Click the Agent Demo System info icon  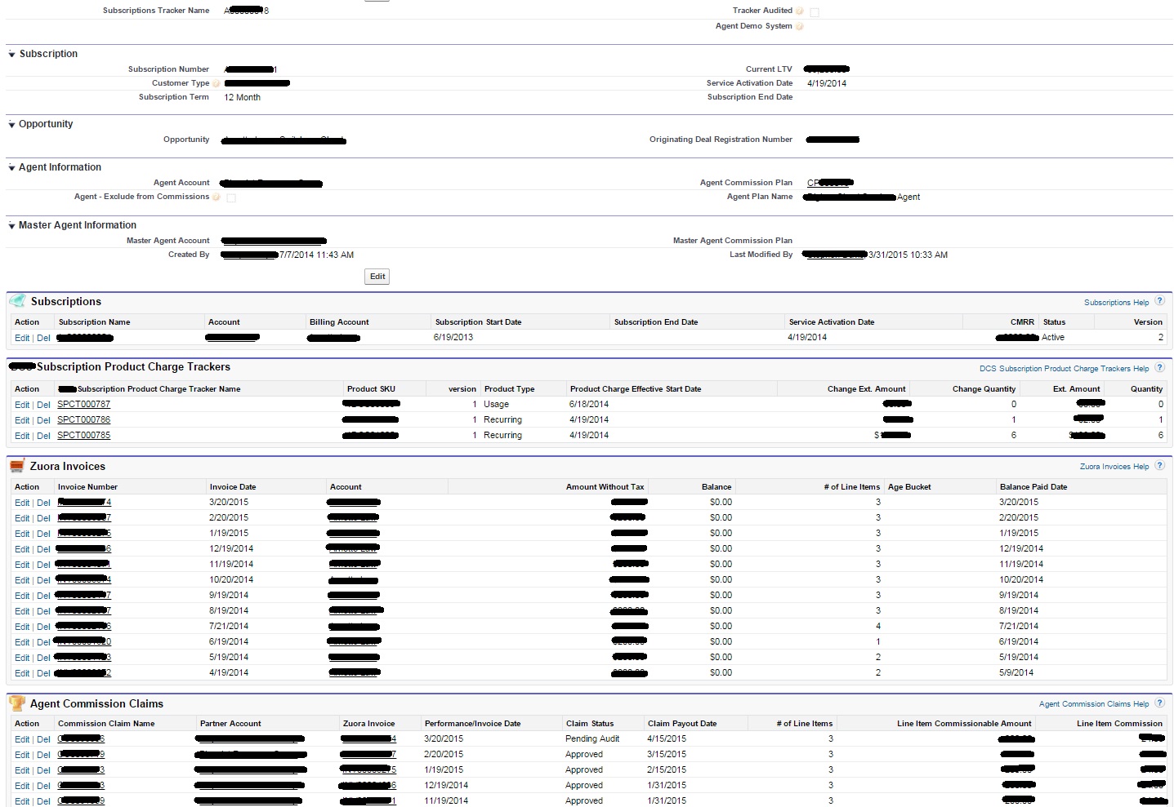tap(800, 26)
